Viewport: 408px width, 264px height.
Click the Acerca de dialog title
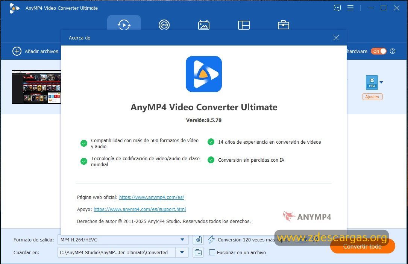79,38
